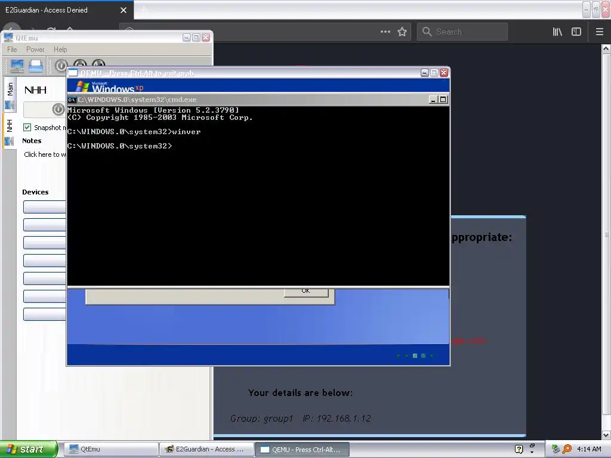The width and height of the screenshot is (611, 458).
Task: Click the new virtual machine computer icon in QtEmu toolbar
Action: click(x=17, y=66)
